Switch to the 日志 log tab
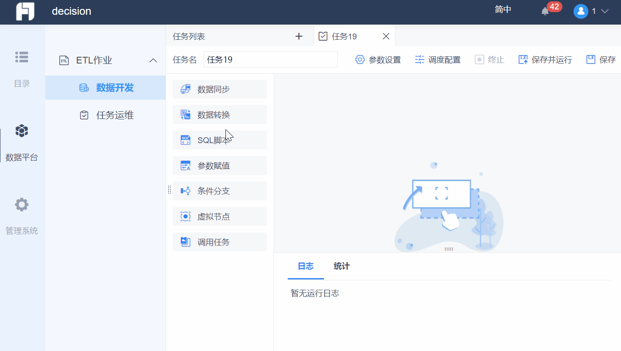The image size is (621, 351). pyautogui.click(x=306, y=266)
